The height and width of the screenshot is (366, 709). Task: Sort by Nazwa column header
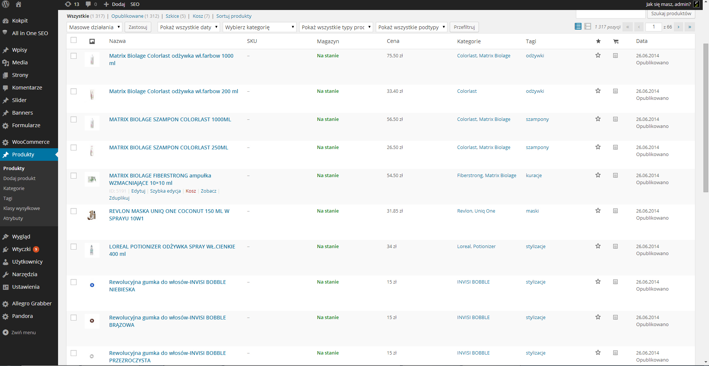[117, 41]
